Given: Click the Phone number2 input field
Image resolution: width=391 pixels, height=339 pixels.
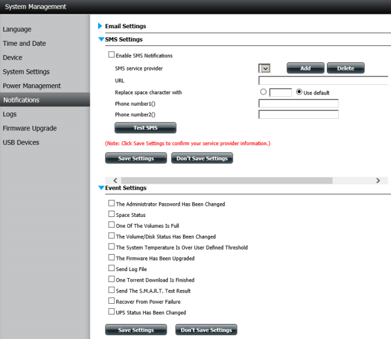Looking at the screenshot, I should coord(299,114).
